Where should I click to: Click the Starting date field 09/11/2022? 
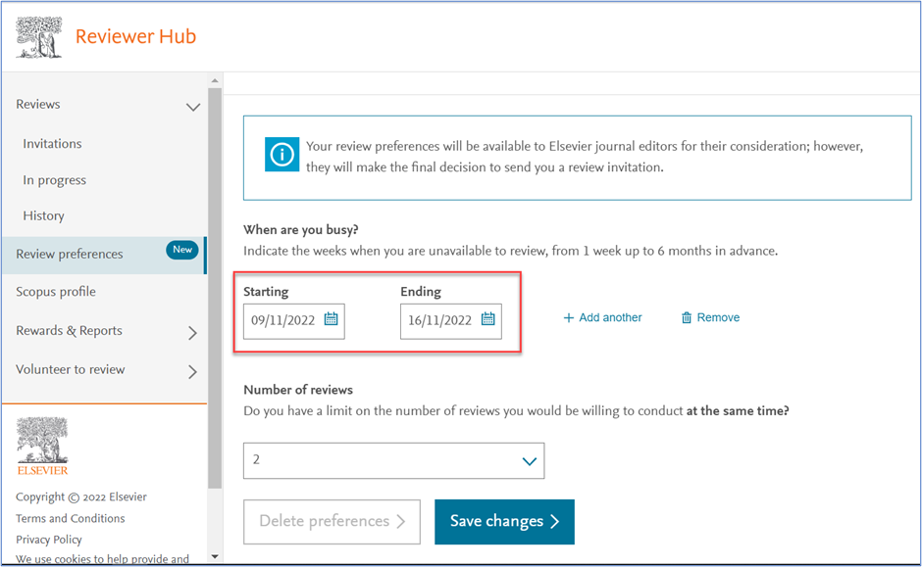pyautogui.click(x=294, y=321)
